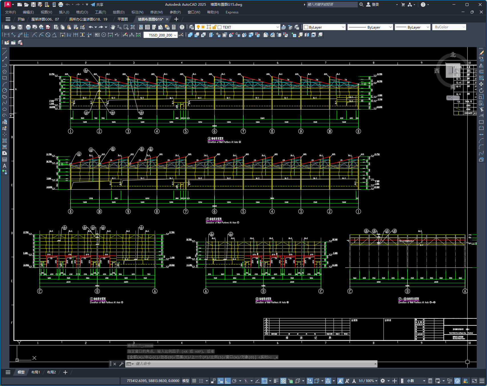This screenshot has width=487, height=386.
Task: Toggle annotation visibility in status bar
Action: click(340, 381)
